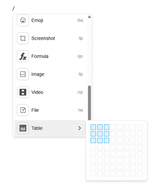Choose Screenshot from the slash menu

click(x=43, y=38)
